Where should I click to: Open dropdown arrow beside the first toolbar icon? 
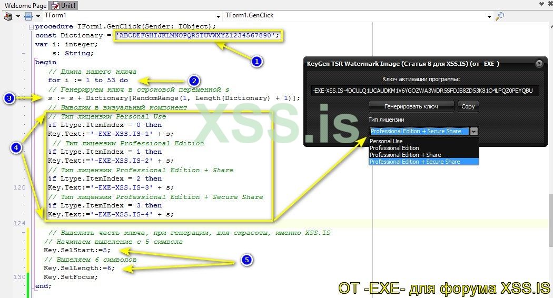pyautogui.click(x=17, y=16)
